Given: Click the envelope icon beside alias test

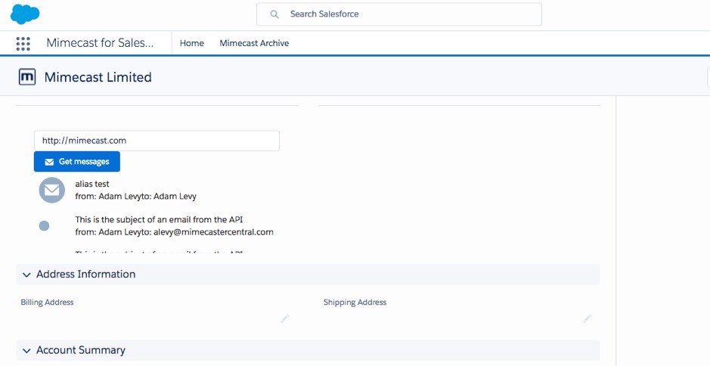Looking at the screenshot, I should 52,190.
